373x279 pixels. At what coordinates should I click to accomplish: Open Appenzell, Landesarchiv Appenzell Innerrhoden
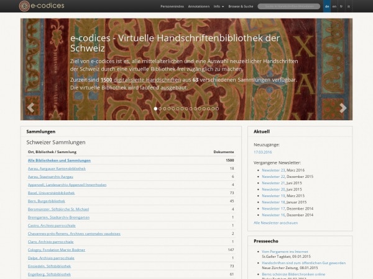[67, 185]
